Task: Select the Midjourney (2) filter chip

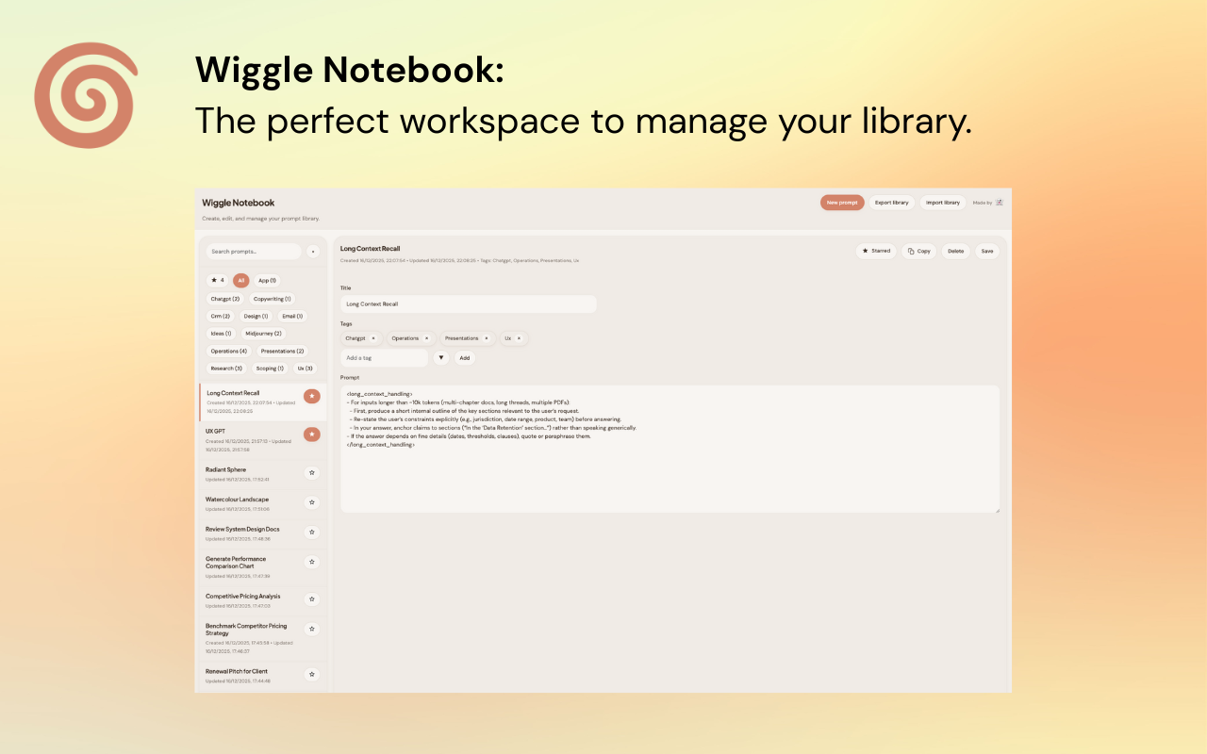Action: coord(262,333)
